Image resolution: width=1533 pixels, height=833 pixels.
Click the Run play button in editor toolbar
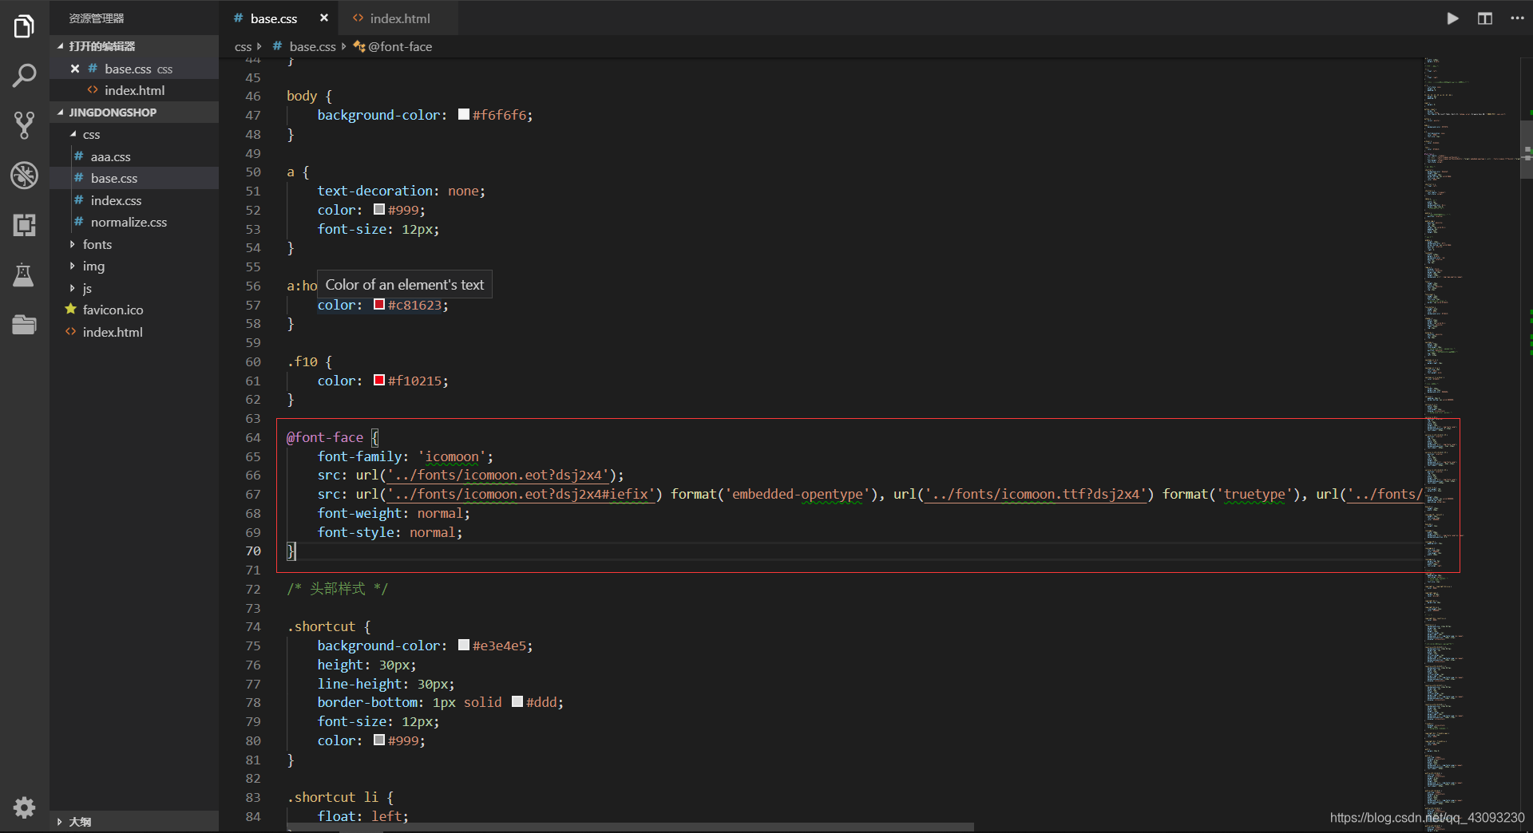(1452, 18)
